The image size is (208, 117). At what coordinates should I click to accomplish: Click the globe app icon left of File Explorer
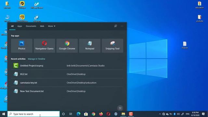click(116, 114)
